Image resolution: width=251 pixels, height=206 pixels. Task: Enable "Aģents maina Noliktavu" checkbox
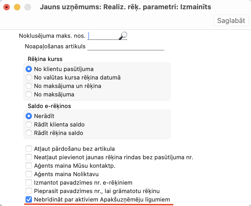click(x=29, y=174)
